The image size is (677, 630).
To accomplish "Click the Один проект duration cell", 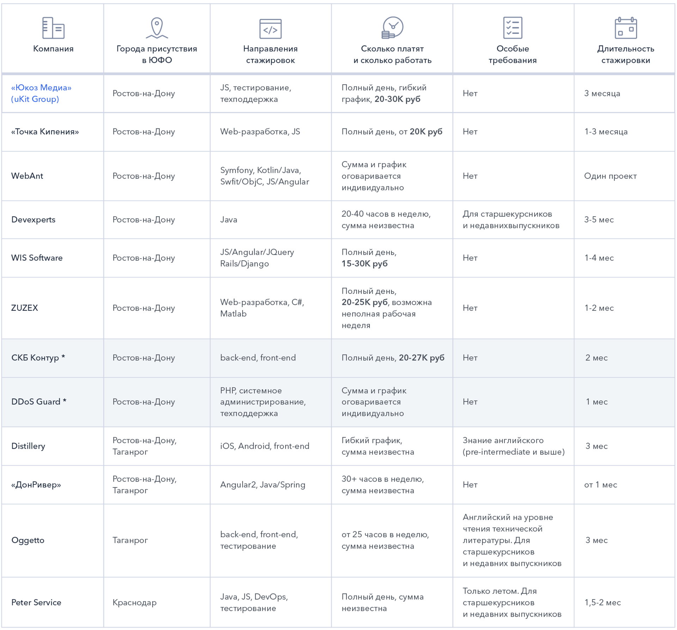I will tap(610, 176).
